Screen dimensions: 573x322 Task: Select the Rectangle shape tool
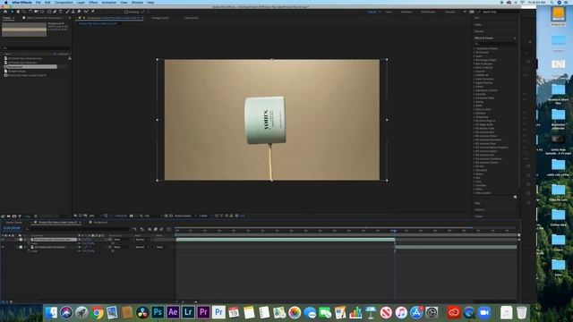coord(49,12)
